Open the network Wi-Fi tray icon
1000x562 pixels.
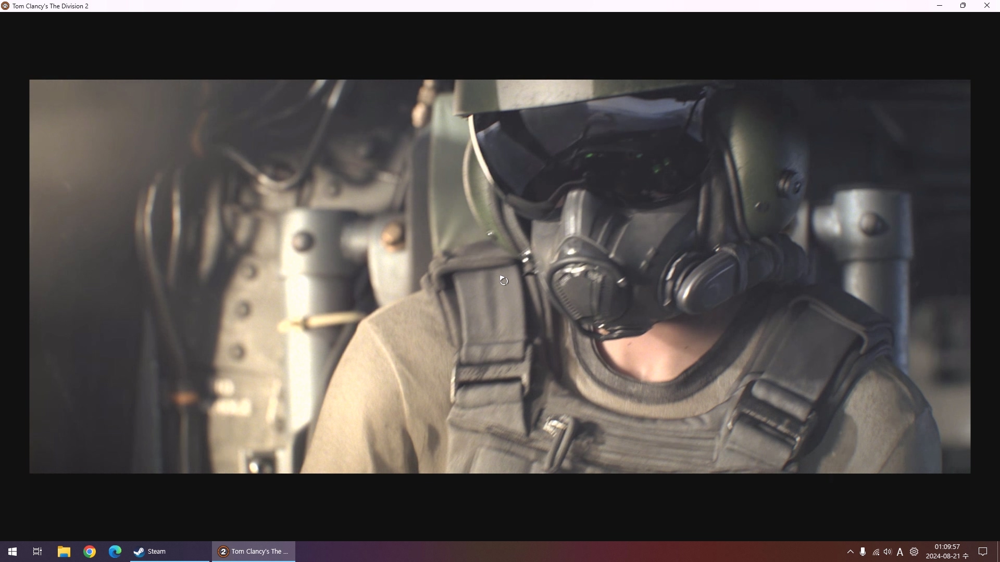coord(876,552)
